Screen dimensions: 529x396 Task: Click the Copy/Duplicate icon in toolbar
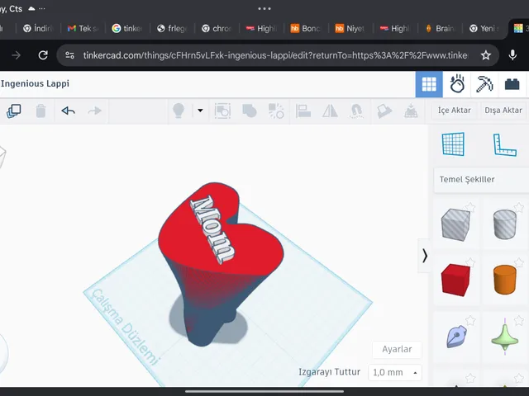pyautogui.click(x=14, y=111)
